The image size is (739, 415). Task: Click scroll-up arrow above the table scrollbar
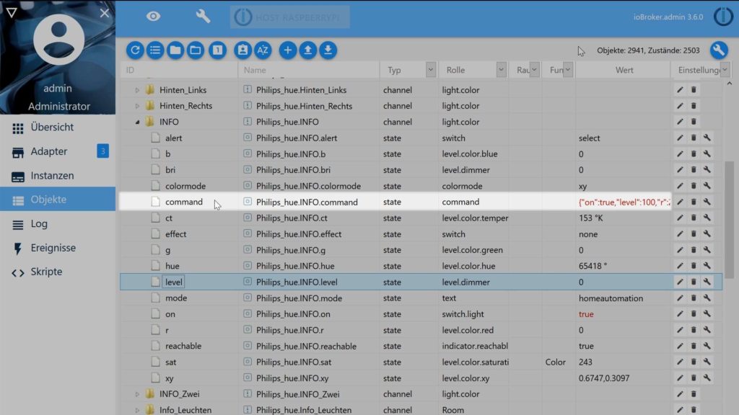coord(729,84)
